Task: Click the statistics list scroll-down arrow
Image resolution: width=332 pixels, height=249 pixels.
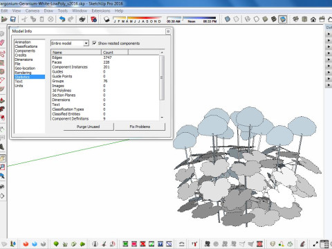Action: pos(162,118)
